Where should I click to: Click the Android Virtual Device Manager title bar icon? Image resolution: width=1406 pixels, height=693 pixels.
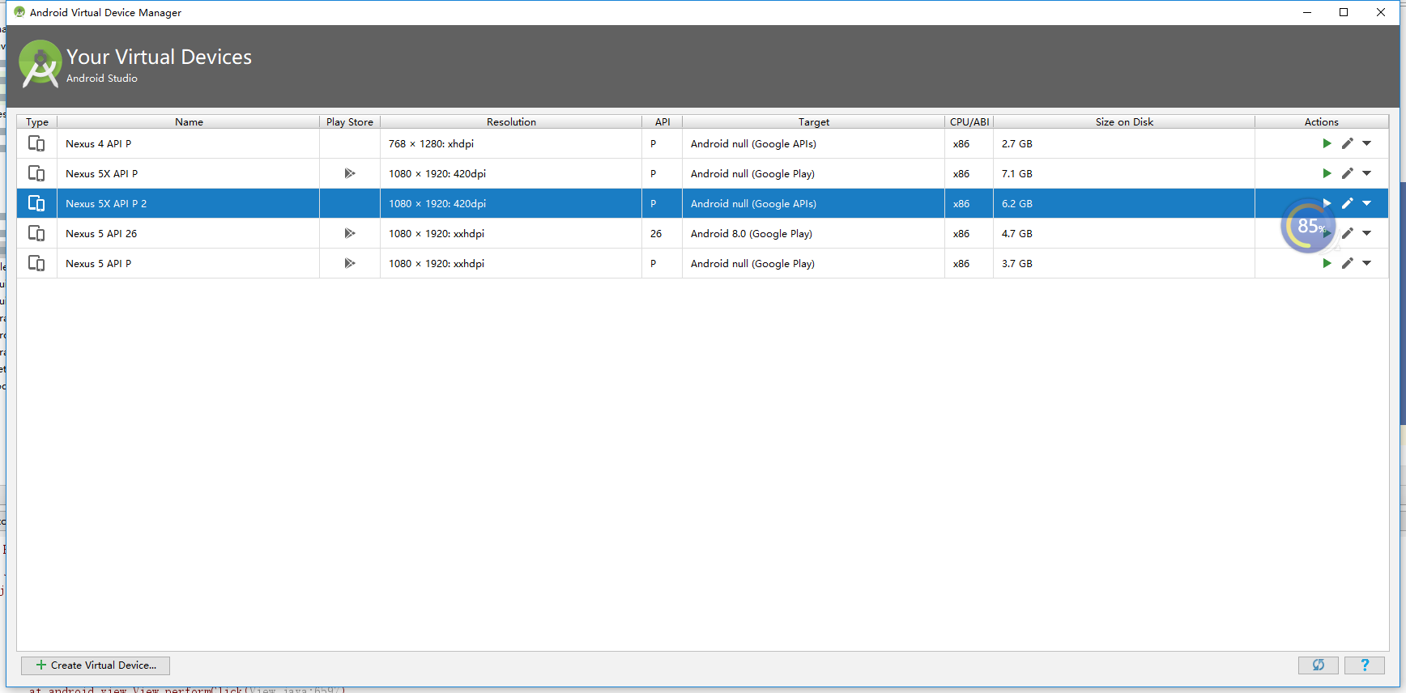pos(19,12)
